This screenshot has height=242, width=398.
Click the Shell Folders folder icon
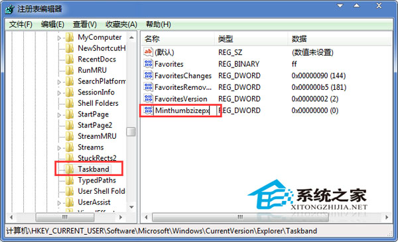coord(70,104)
